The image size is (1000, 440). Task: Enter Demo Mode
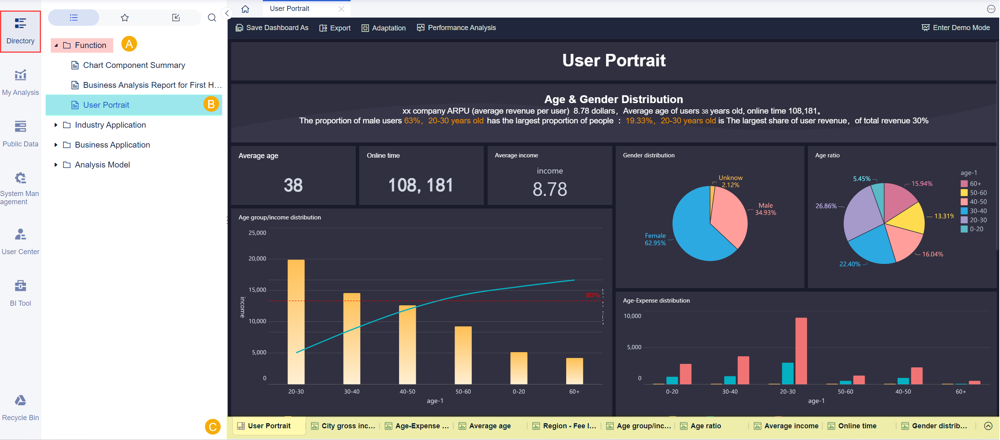click(x=956, y=28)
